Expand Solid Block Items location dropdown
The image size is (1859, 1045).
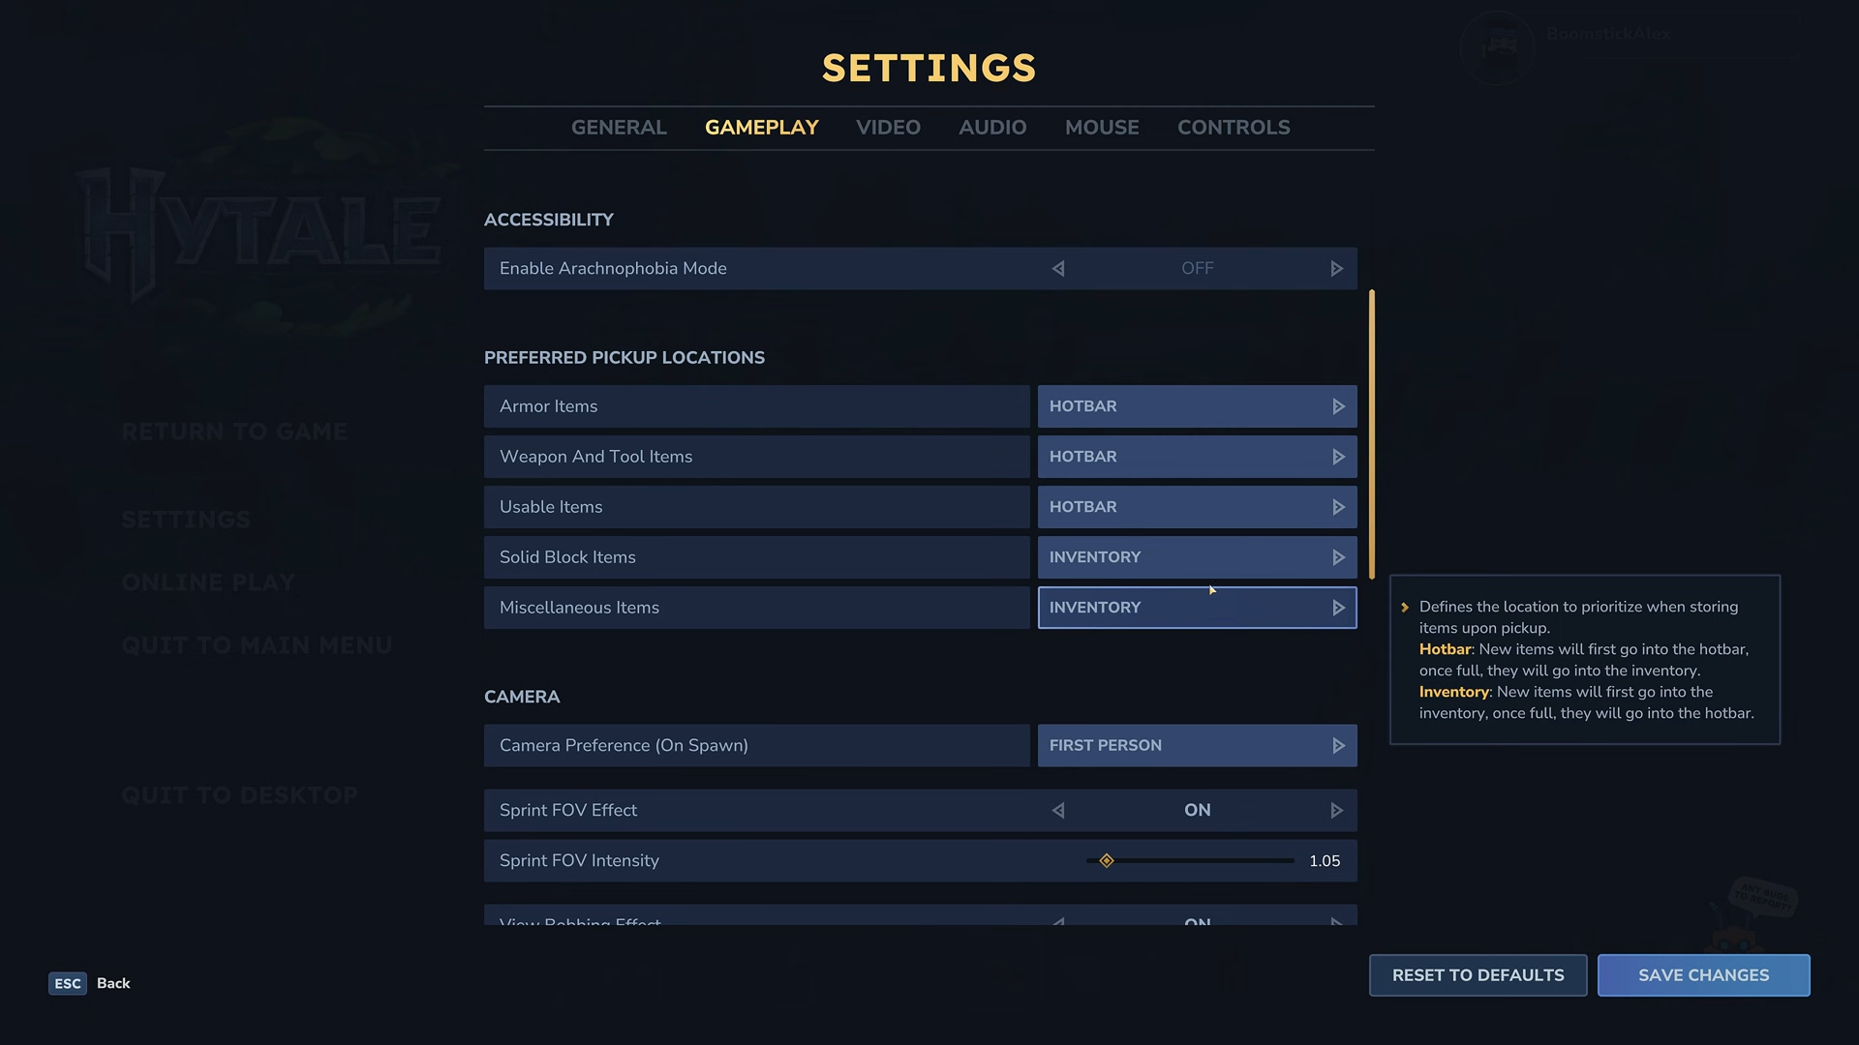tap(1197, 557)
